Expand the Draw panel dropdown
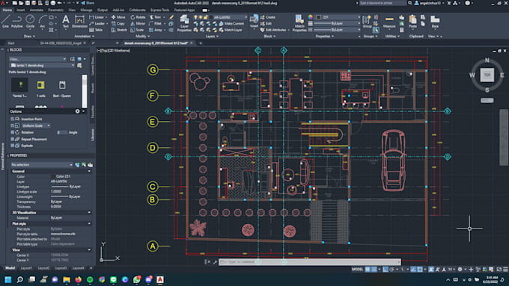 click(29, 37)
